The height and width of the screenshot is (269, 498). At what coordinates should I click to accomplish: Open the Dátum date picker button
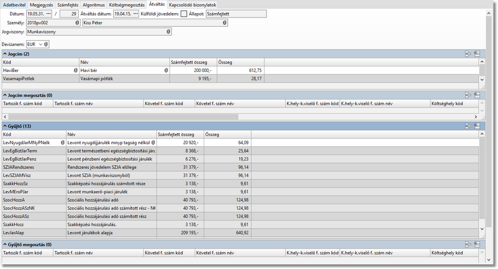click(48, 13)
